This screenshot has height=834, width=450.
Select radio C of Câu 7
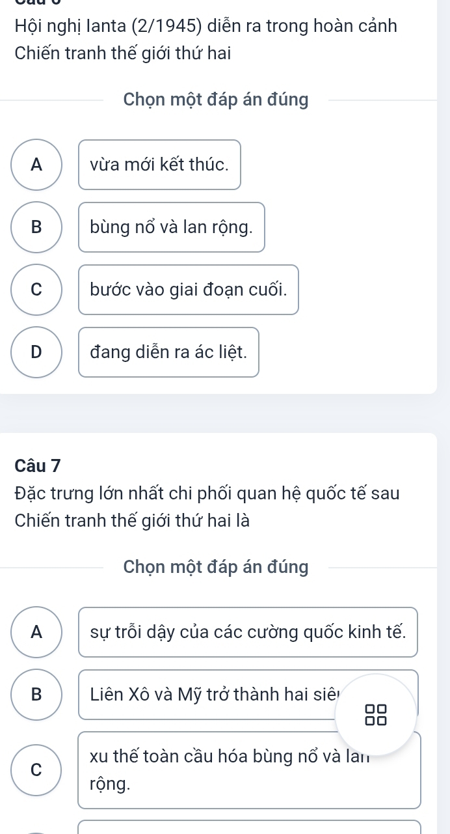click(x=37, y=771)
